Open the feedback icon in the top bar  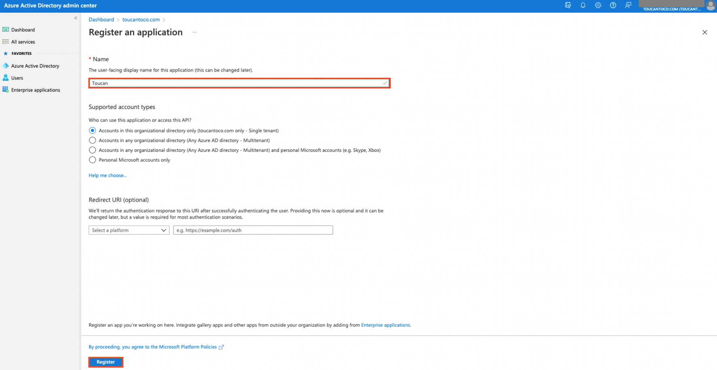click(x=628, y=5)
